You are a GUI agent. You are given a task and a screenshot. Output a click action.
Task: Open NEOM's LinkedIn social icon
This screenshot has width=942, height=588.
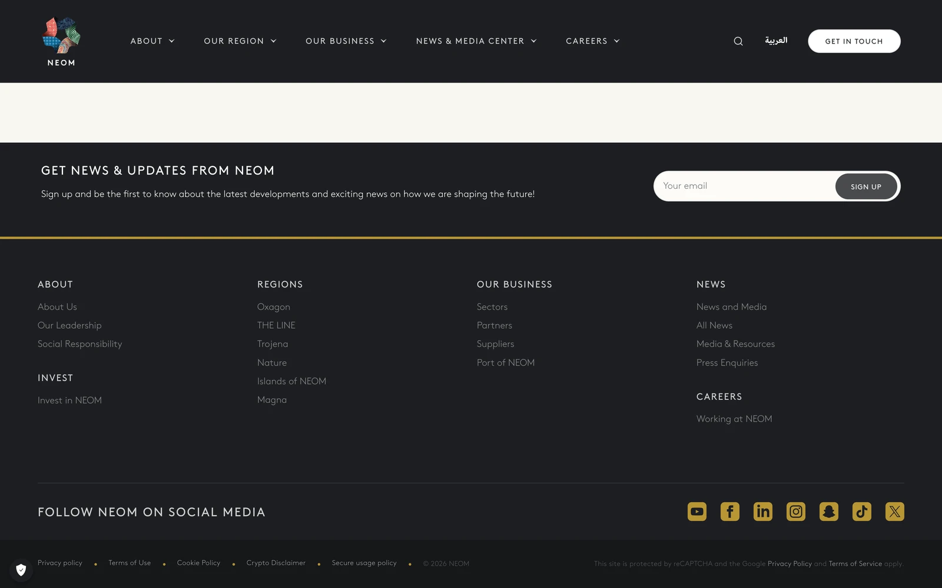pos(763,512)
